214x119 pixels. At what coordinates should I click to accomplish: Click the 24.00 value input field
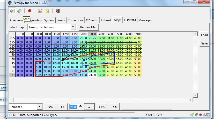click(74, 107)
